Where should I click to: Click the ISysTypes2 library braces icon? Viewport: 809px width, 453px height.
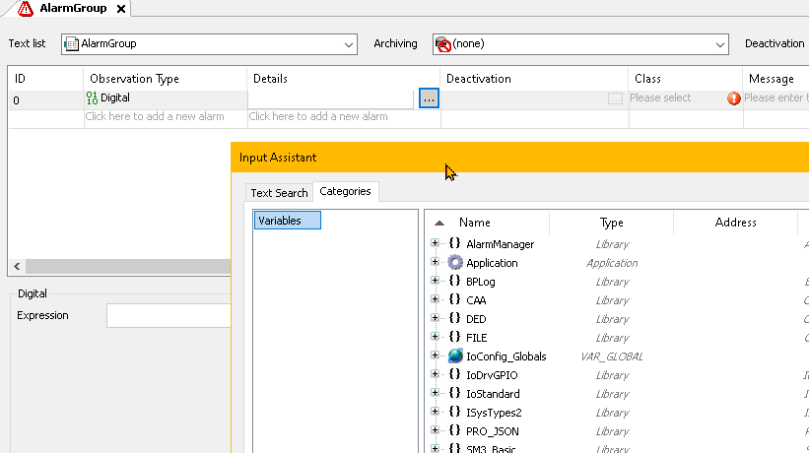(454, 412)
